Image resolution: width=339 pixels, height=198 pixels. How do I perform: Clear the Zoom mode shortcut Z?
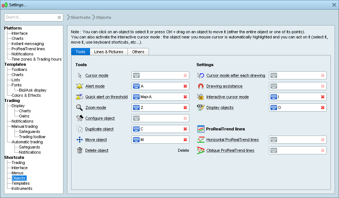[185, 108]
